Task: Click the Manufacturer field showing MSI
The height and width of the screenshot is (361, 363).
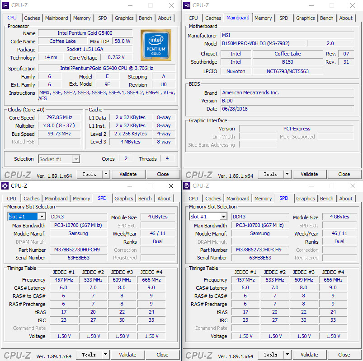Action: [x=288, y=35]
